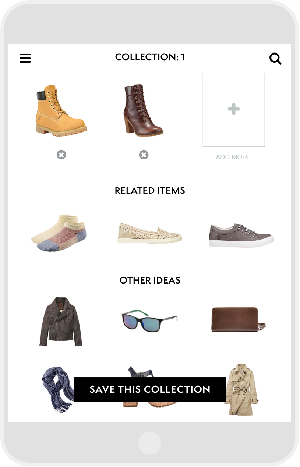Save this collection

click(150, 389)
